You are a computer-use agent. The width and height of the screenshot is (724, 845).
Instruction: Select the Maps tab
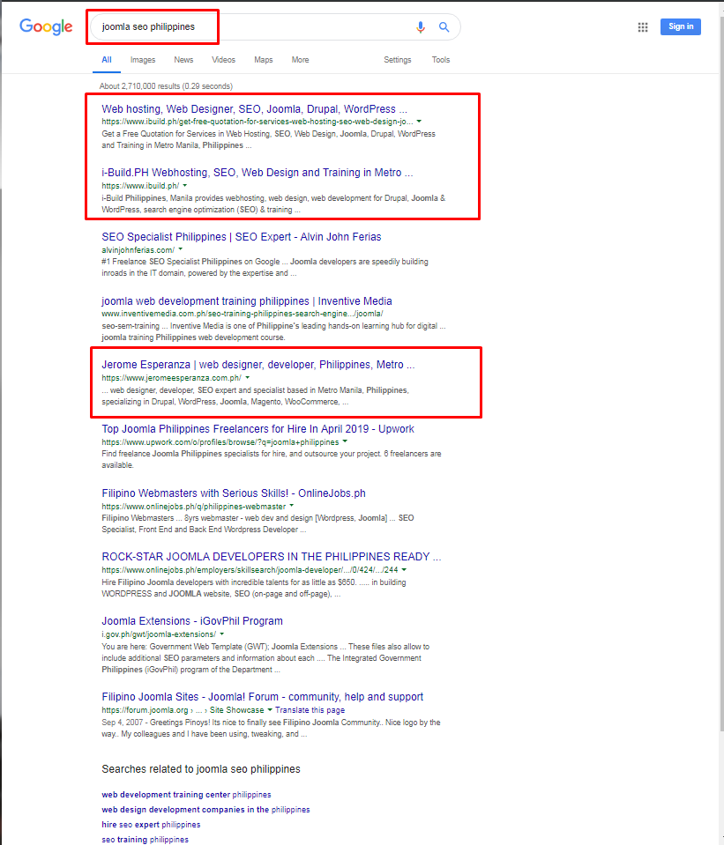click(263, 60)
